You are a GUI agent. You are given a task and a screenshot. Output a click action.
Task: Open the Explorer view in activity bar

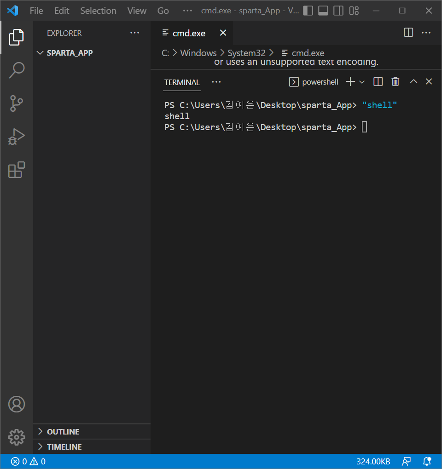17,37
